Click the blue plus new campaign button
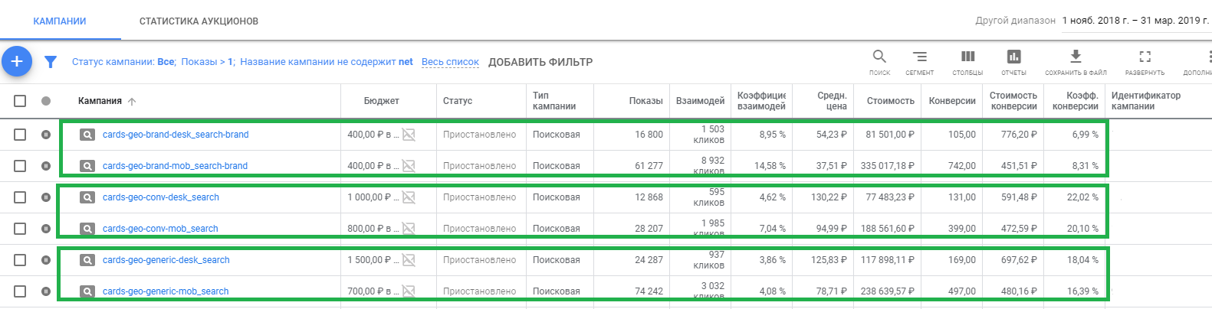 click(x=17, y=61)
